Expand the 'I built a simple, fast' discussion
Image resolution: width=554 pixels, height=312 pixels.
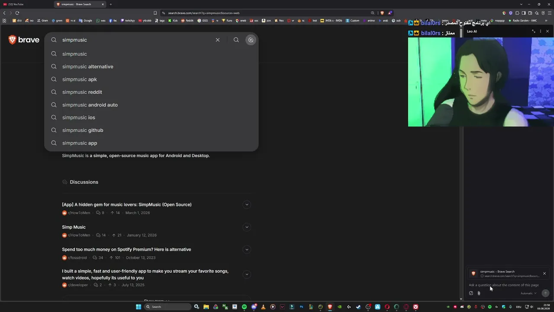coord(247,274)
